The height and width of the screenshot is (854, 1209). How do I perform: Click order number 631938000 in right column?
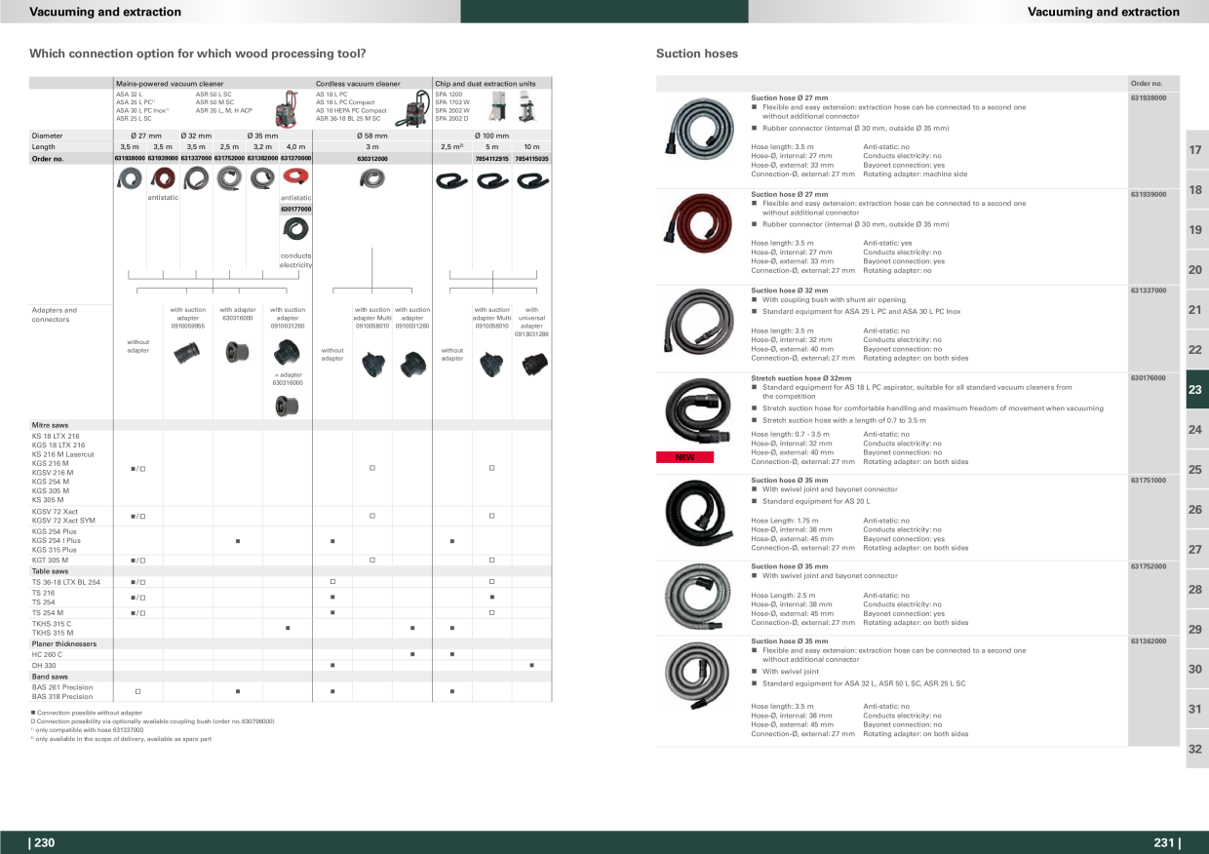pyautogui.click(x=1149, y=98)
